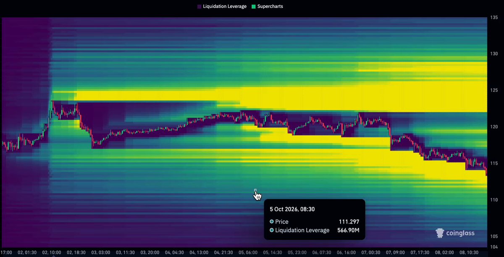Click the purple Liquidation Leverage legend swatch
Image resolution: width=504 pixels, height=257 pixels.
pyautogui.click(x=199, y=7)
